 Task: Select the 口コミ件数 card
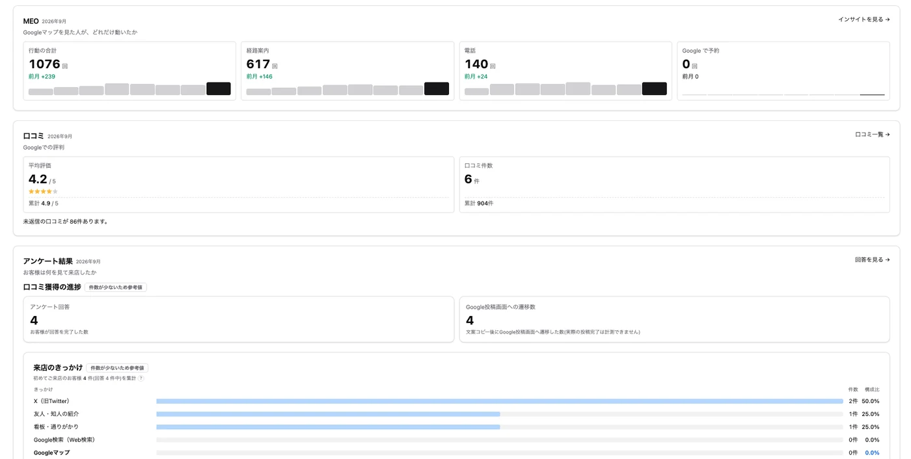click(x=675, y=185)
